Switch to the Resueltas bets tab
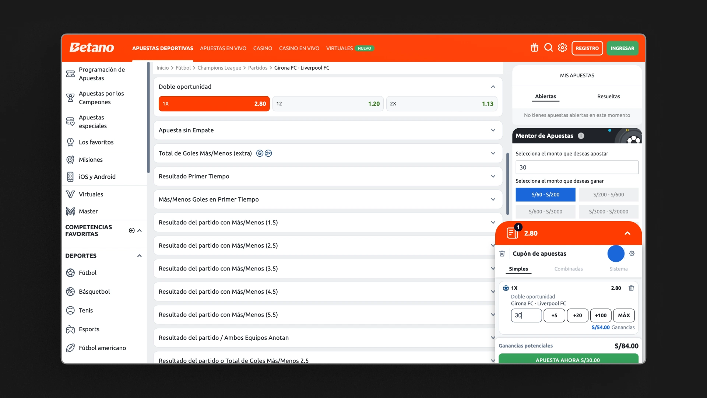Screen dimensions: 707x398 pos(608,97)
